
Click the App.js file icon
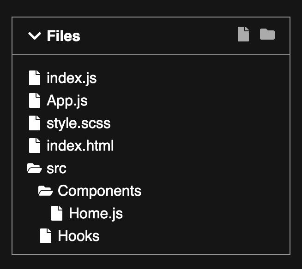coord(35,100)
